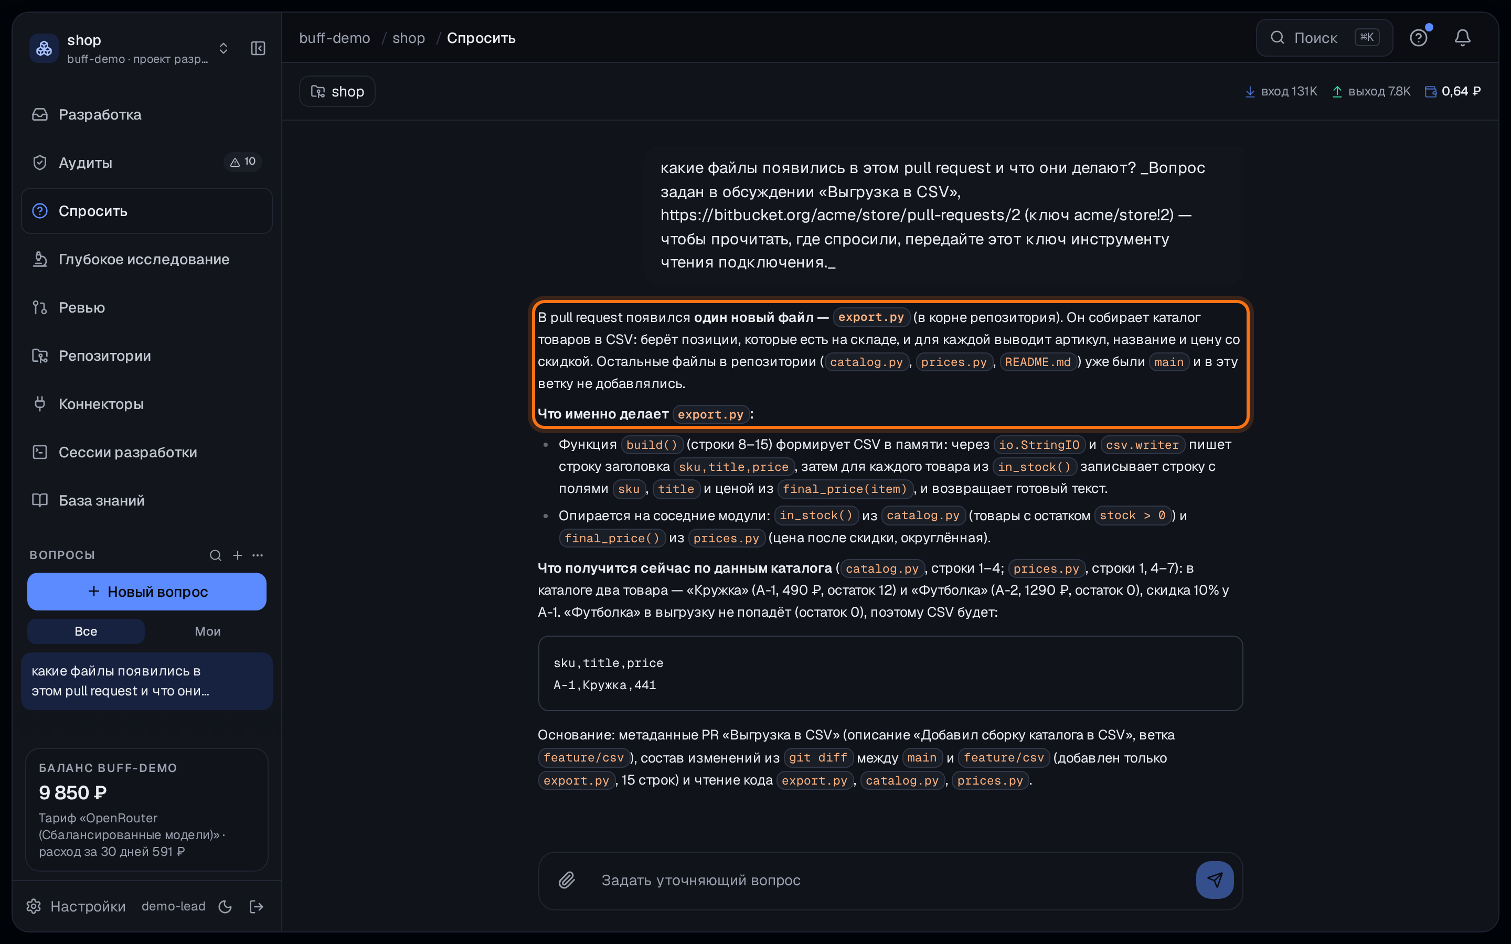Click the 0,64 ₽ cost indicator
This screenshot has height=944, width=1511.
tap(1452, 91)
